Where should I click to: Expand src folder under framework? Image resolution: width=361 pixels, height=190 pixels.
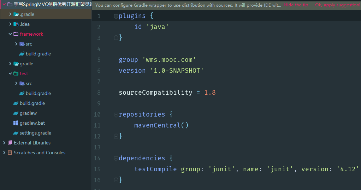16,44
